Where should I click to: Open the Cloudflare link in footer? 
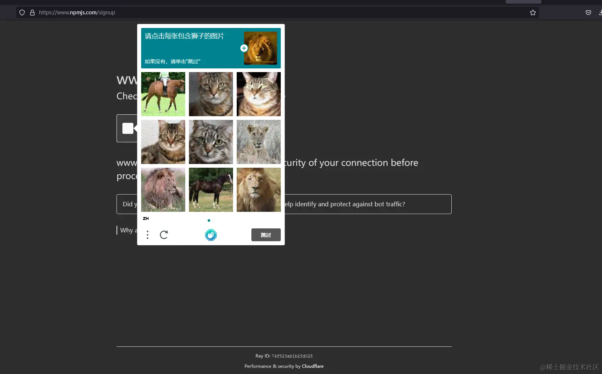[x=313, y=366]
